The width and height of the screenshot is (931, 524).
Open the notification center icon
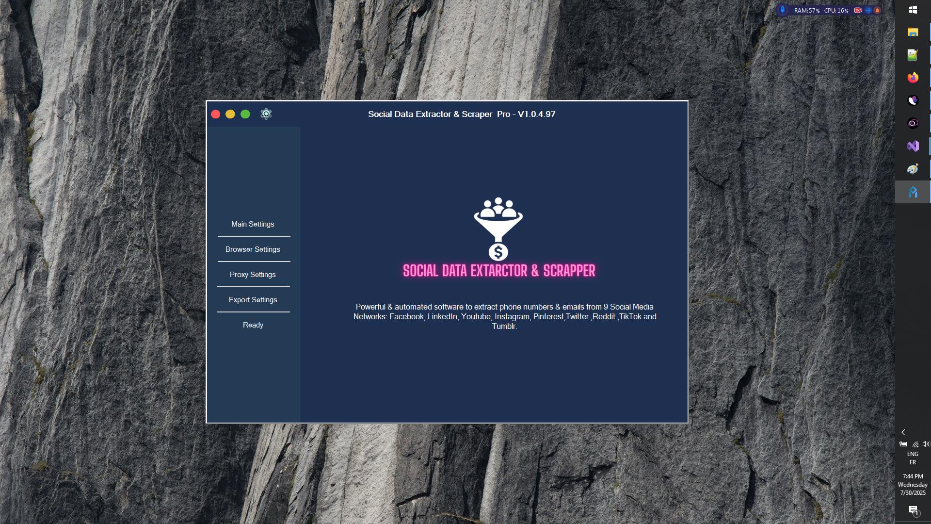(913, 510)
